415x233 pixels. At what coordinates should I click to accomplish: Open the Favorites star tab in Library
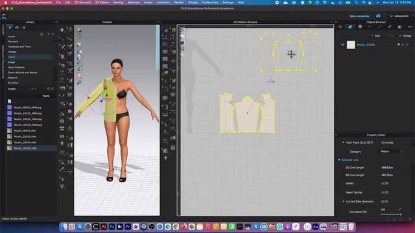tap(10, 27)
